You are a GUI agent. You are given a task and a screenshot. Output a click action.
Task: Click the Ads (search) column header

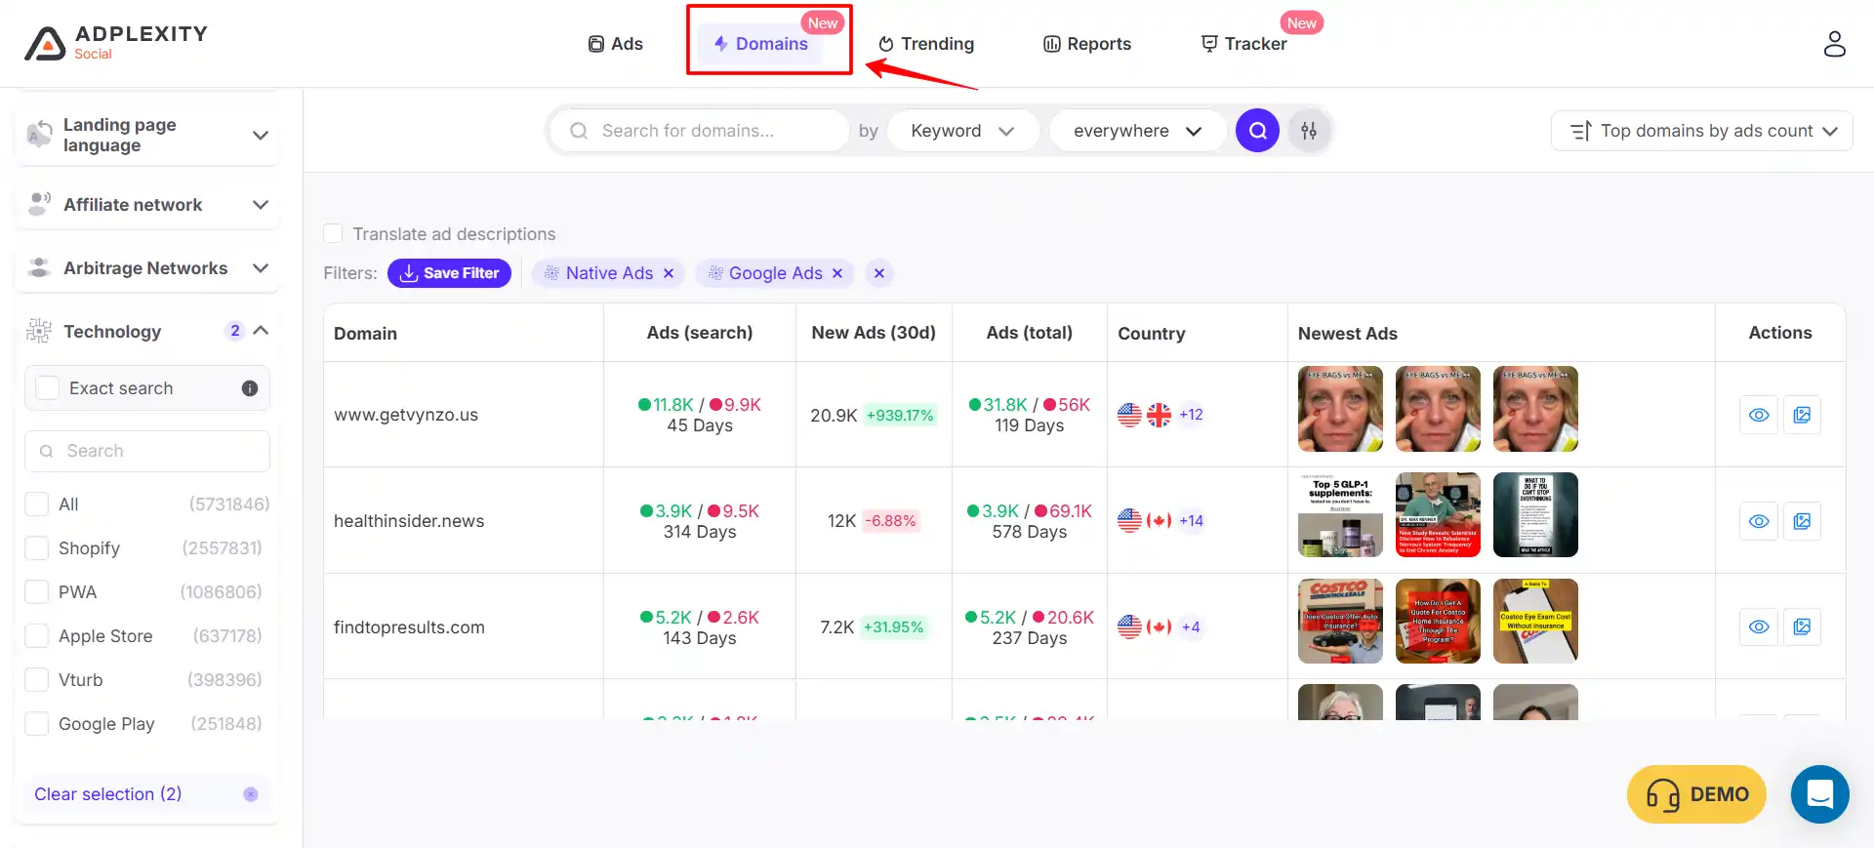[x=700, y=333]
